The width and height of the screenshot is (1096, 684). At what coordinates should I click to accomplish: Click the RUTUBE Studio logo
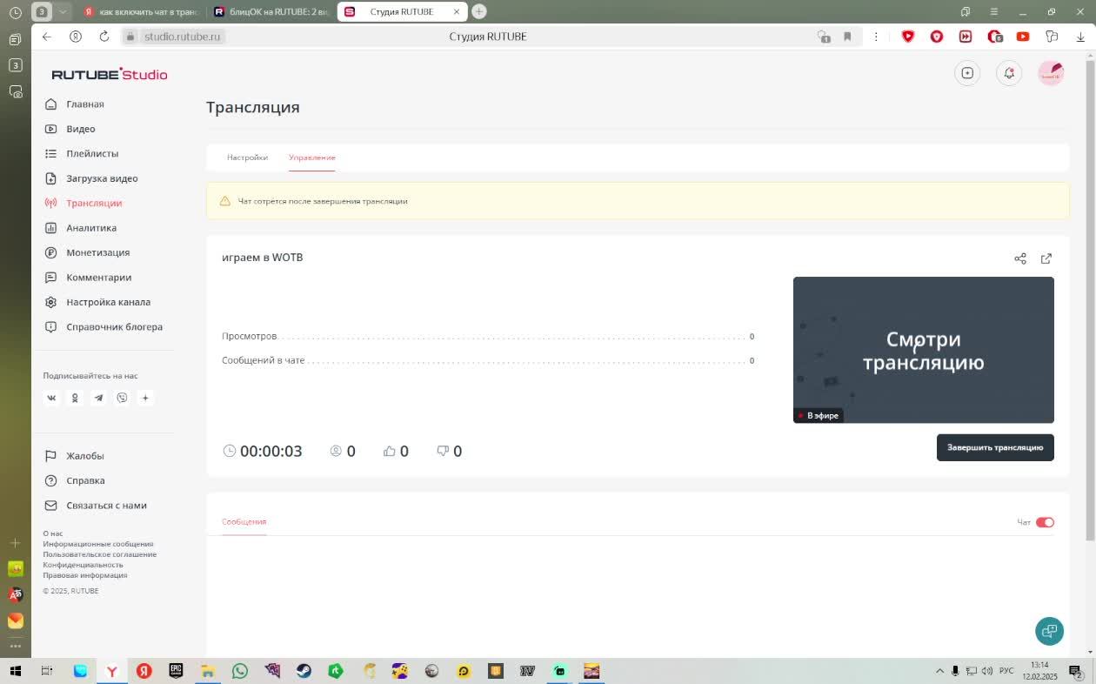[110, 74]
